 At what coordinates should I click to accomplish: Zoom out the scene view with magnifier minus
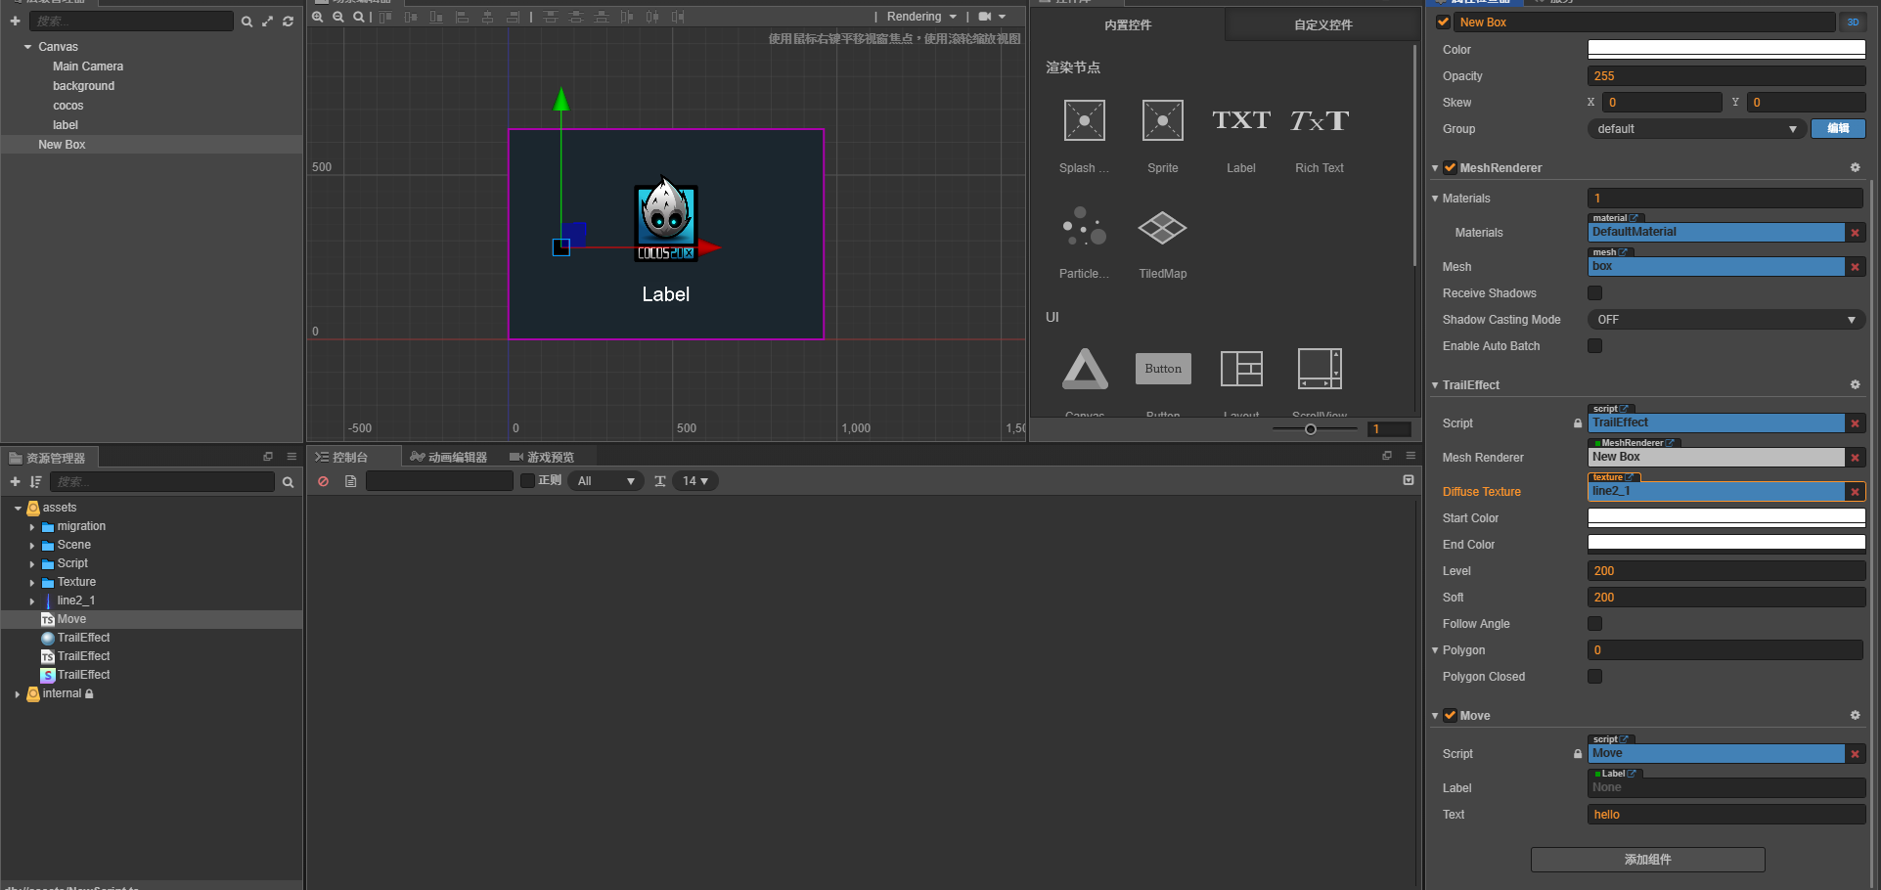pyautogui.click(x=338, y=17)
